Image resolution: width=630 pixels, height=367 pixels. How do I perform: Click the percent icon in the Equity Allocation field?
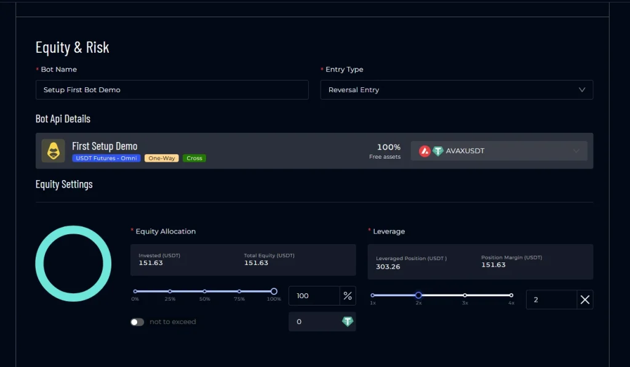tap(348, 296)
